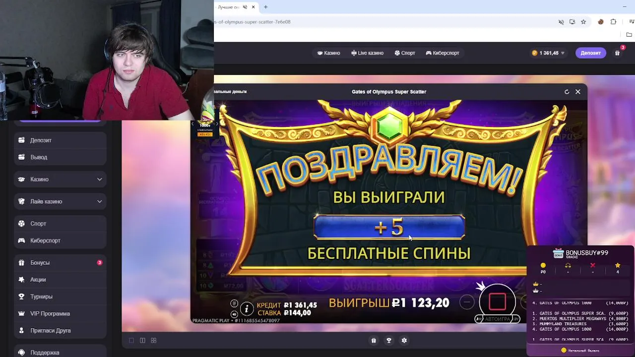Image resolution: width=635 pixels, height=357 pixels.
Task: Click the install app icon in address bar
Action: (572, 22)
